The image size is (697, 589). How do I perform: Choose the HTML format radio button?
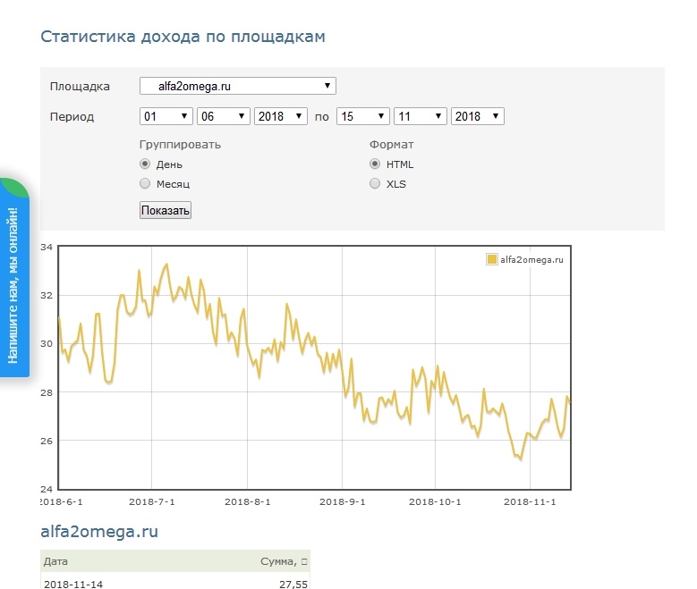coord(375,164)
